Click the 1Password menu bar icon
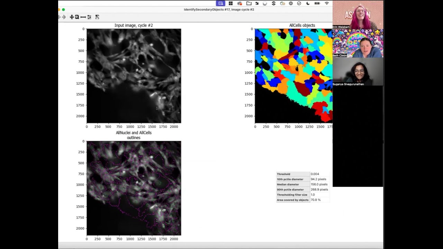The width and height of the screenshot is (443, 249). 291,3
